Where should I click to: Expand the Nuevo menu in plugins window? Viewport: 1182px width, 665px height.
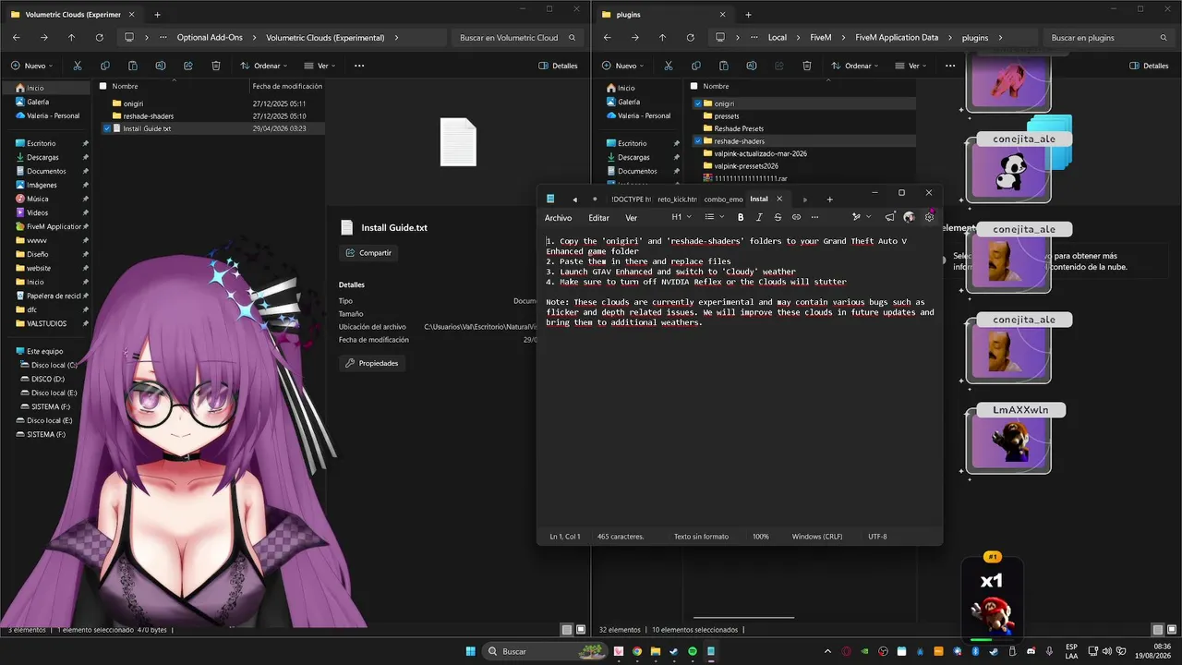[x=623, y=66]
